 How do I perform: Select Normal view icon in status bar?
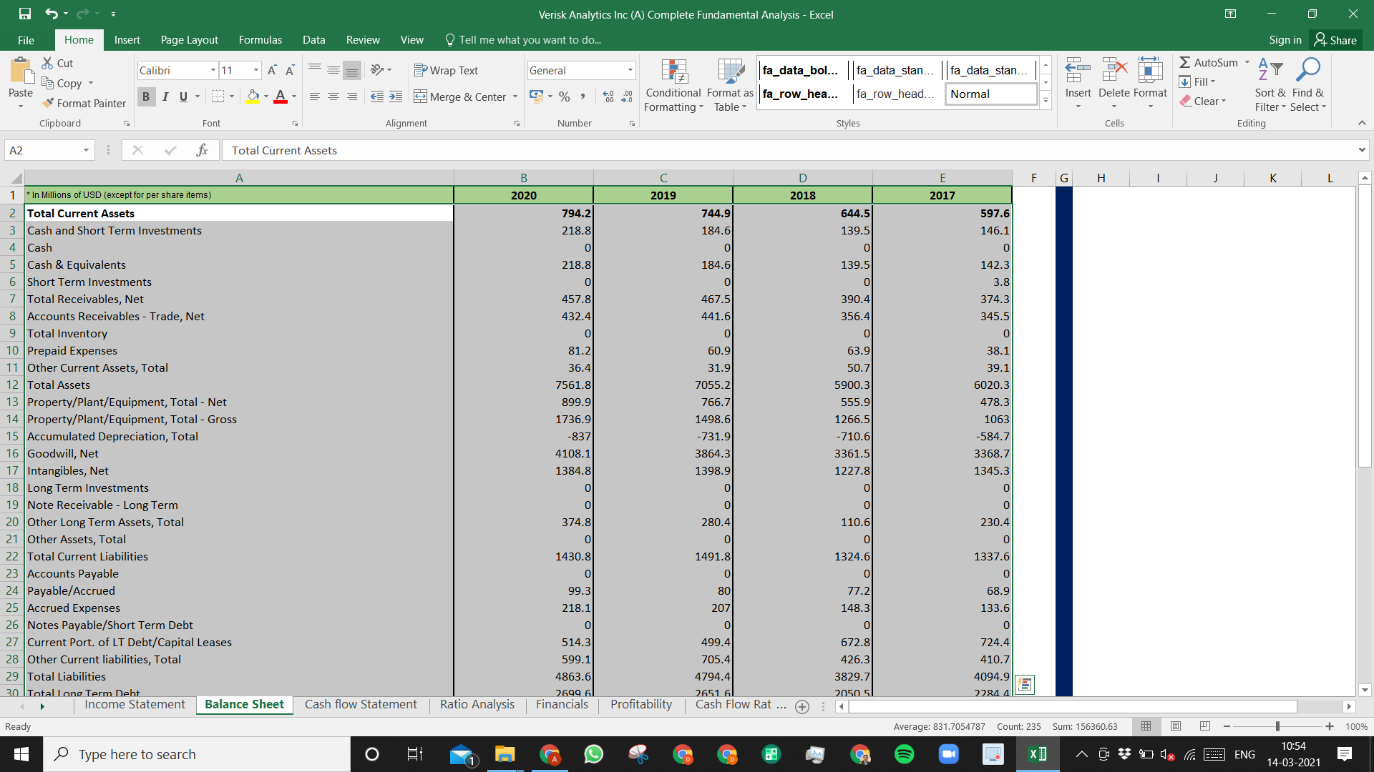click(1146, 726)
